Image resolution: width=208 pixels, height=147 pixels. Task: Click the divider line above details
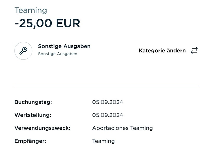tap(106, 86)
